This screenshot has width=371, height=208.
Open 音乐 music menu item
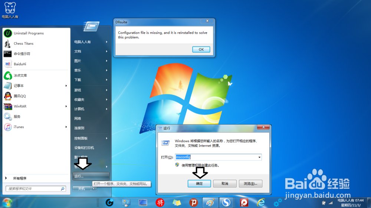coord(91,70)
